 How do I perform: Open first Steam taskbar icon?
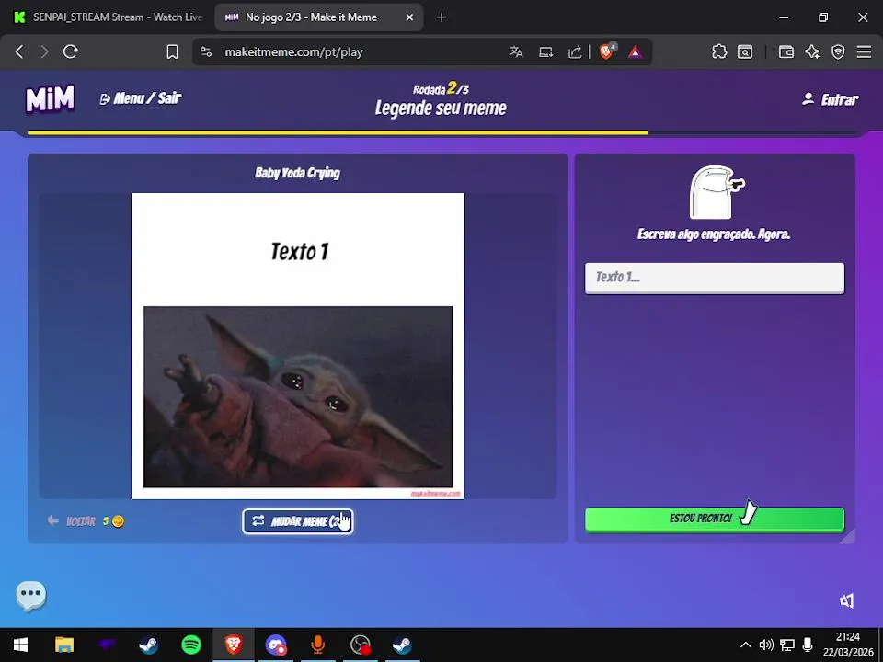(149, 645)
